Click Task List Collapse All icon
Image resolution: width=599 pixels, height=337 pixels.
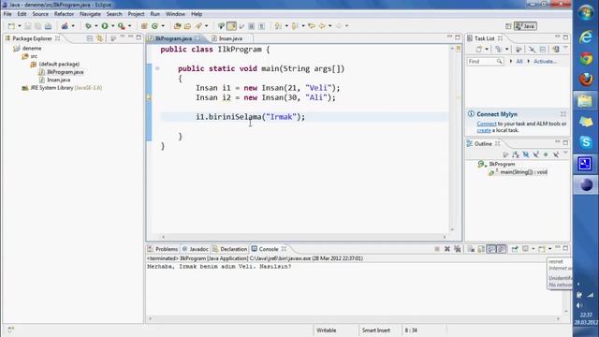[x=543, y=50]
